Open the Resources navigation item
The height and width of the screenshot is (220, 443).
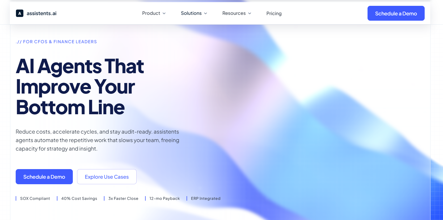click(237, 13)
